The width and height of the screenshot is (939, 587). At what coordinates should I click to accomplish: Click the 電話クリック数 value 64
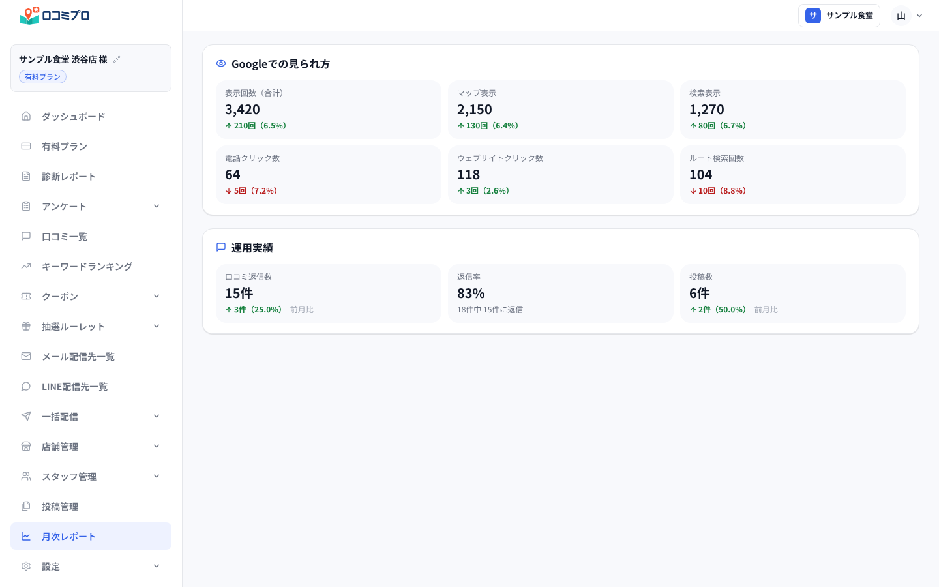(233, 175)
